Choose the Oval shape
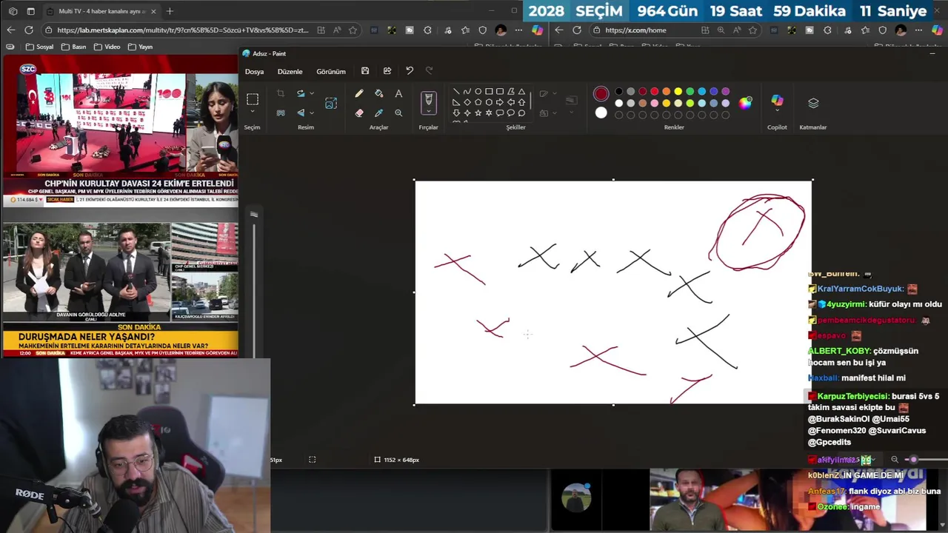Viewport: 948px width, 533px height. point(478,92)
